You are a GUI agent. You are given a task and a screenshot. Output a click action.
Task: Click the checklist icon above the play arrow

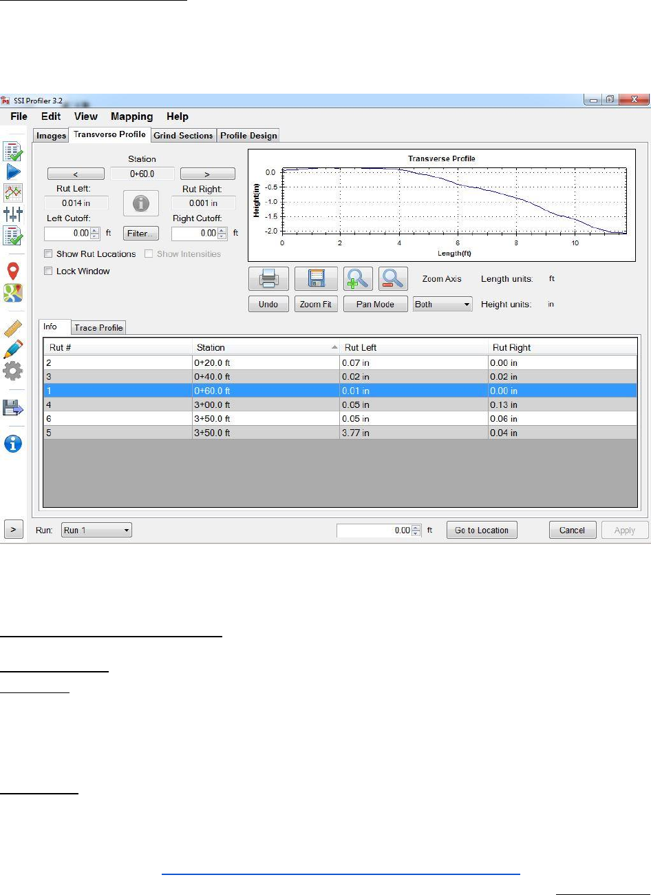13,151
